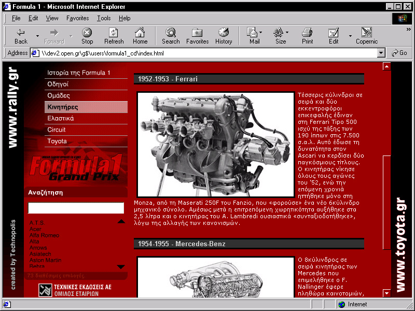This screenshot has width=415, height=311.
Task: Open the Tools menu
Action: 104,18
